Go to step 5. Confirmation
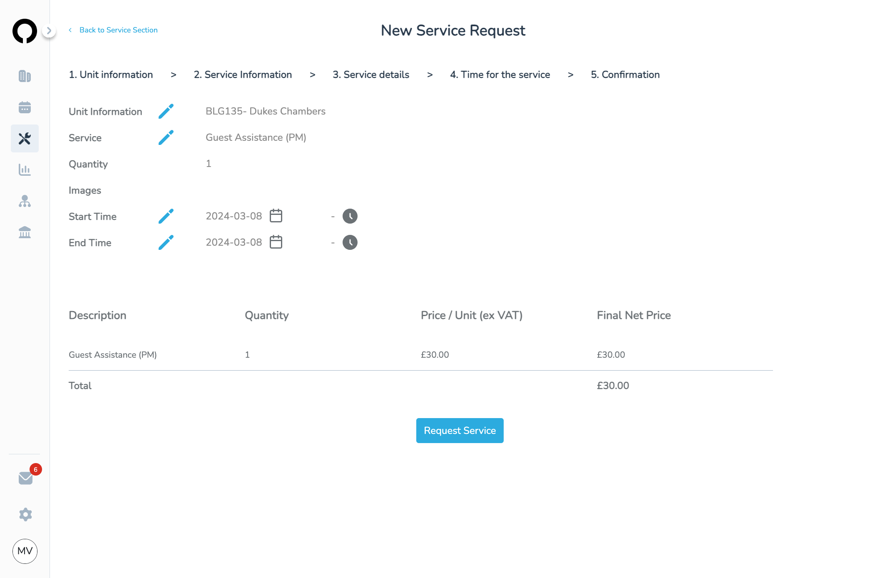The width and height of the screenshot is (870, 578). point(625,75)
